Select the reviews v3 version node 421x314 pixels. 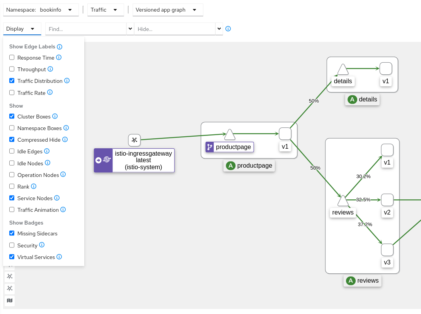(387, 250)
